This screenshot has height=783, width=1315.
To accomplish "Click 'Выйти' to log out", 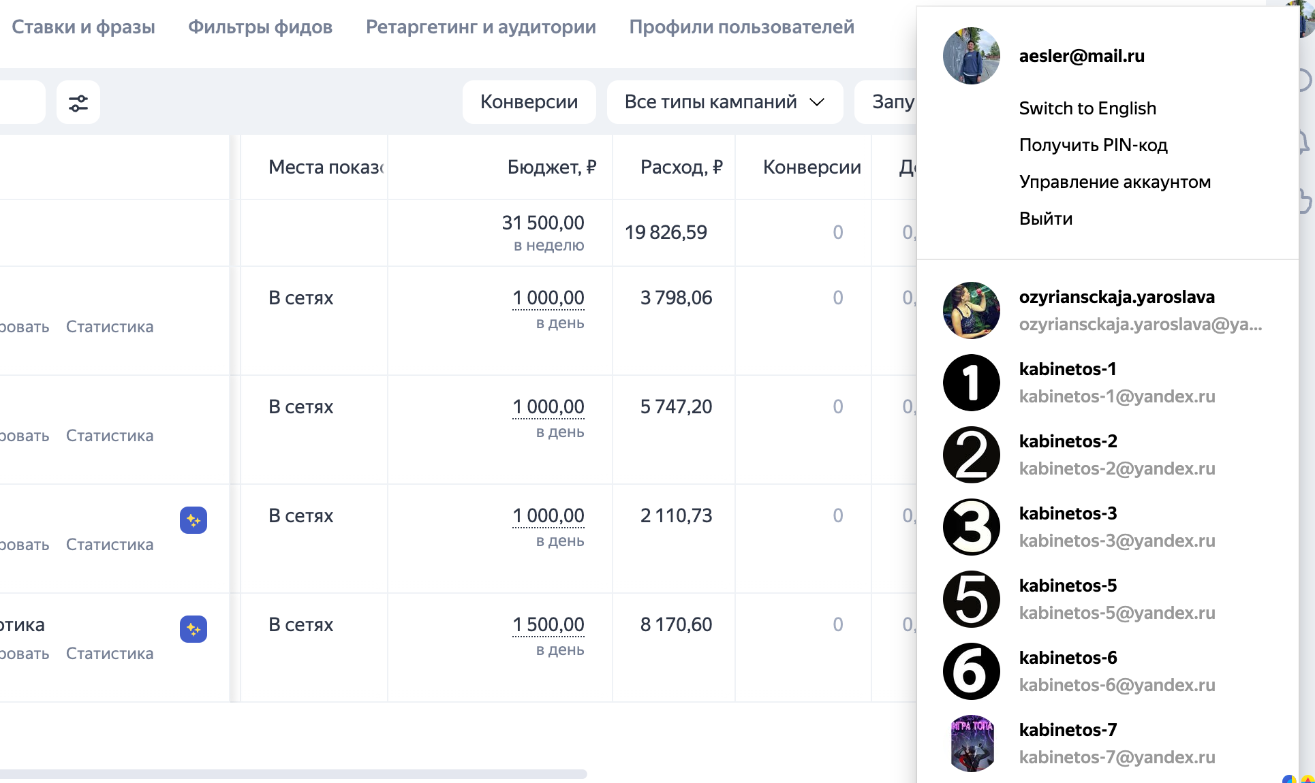I will pos(1046,219).
